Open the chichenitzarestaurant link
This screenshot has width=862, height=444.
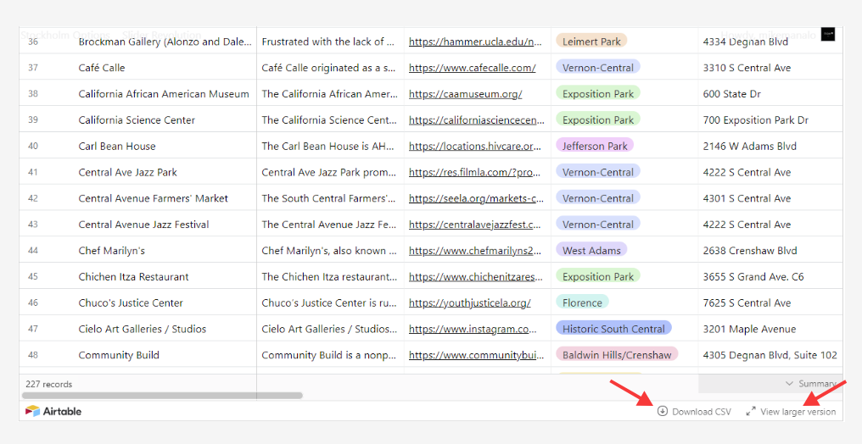[476, 277]
